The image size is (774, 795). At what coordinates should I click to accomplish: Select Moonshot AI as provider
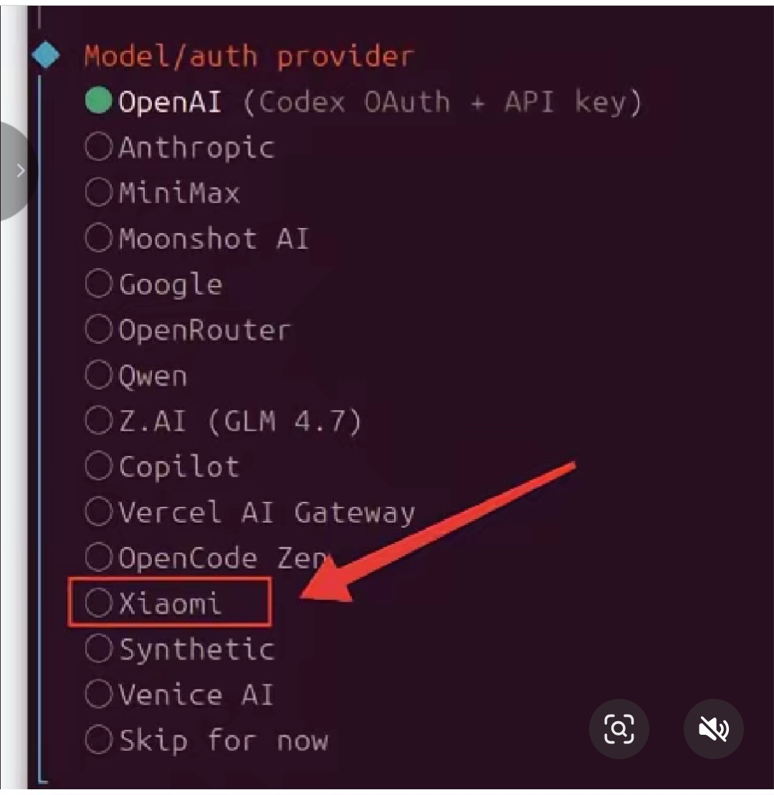(99, 238)
